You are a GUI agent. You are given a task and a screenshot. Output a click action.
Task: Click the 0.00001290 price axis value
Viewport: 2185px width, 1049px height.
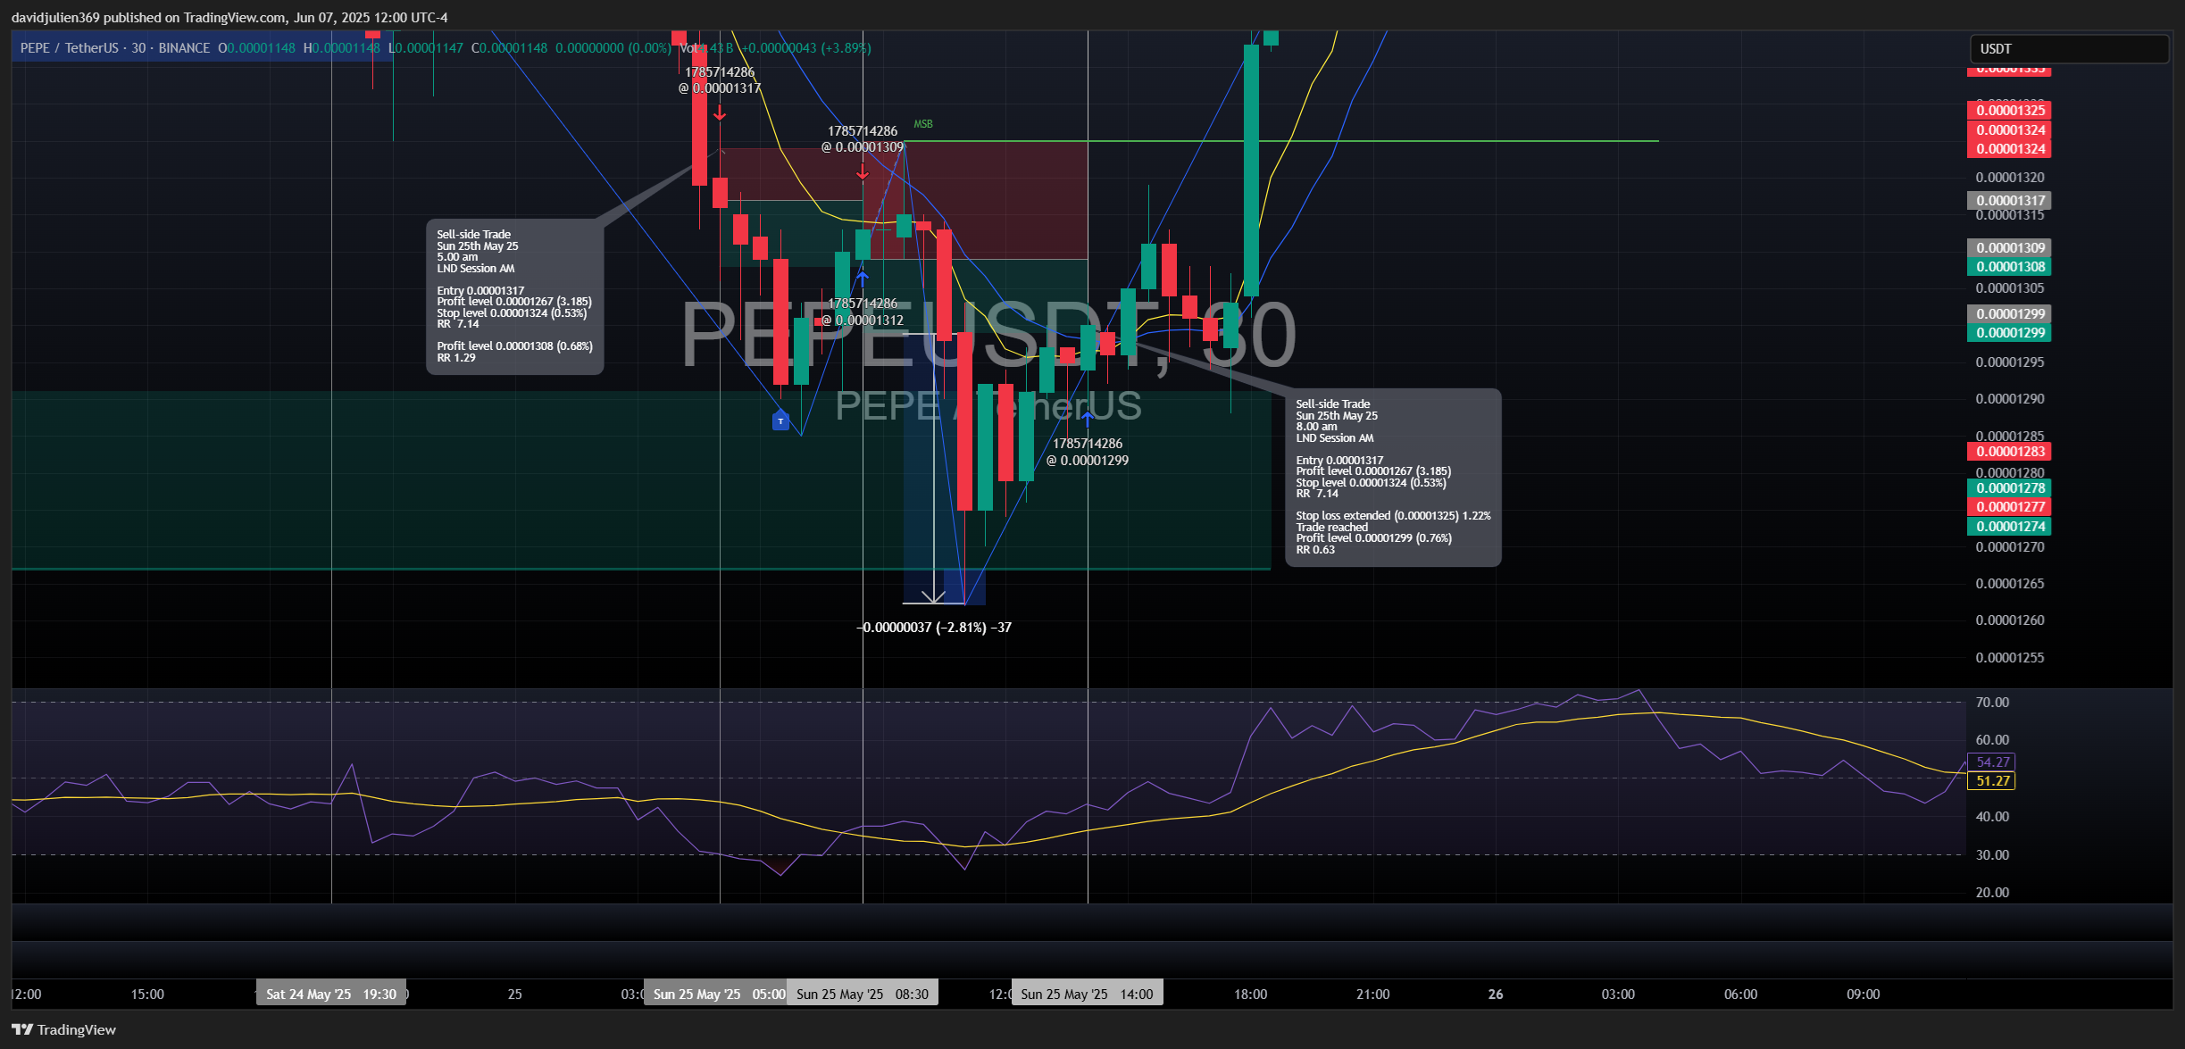tap(2009, 399)
